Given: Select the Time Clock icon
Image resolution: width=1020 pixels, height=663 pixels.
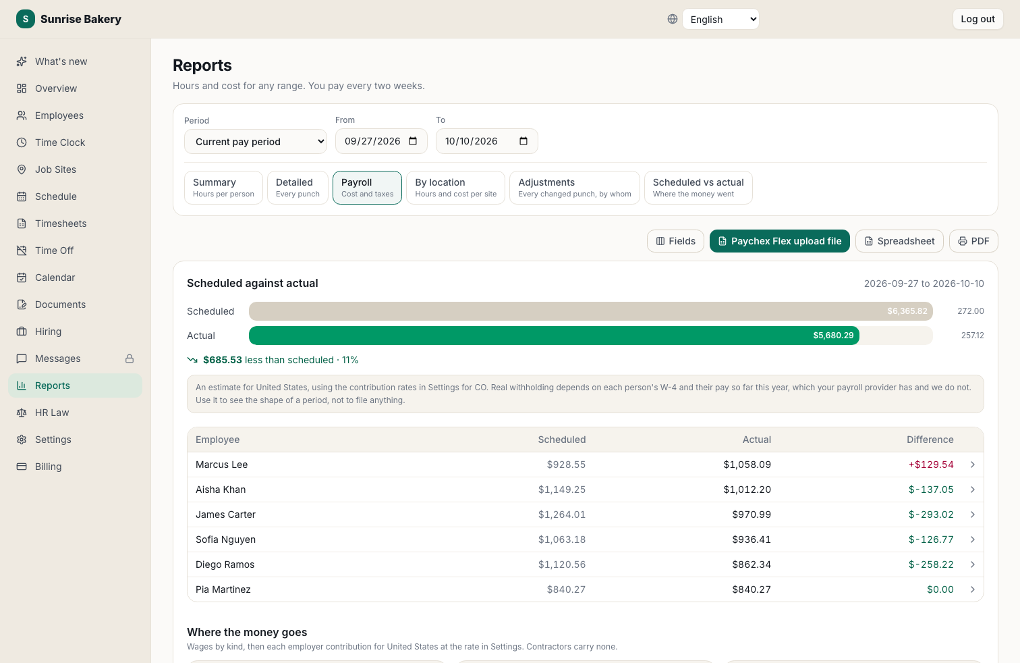Looking at the screenshot, I should tap(22, 142).
